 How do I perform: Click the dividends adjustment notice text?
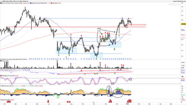pyautogui.click(x=13, y=59)
